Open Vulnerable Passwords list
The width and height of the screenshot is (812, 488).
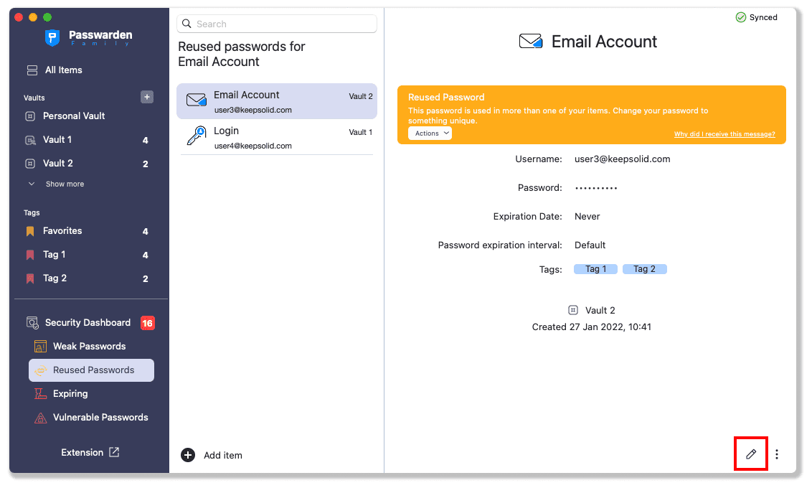100,418
